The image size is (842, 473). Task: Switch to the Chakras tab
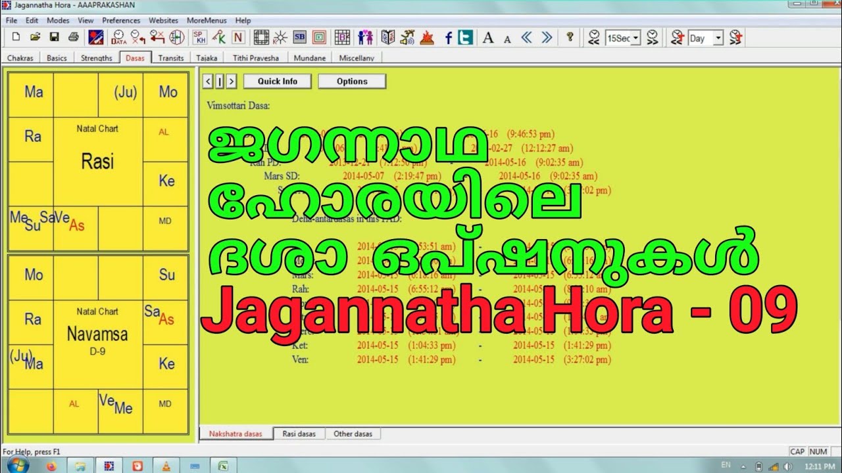pos(20,58)
